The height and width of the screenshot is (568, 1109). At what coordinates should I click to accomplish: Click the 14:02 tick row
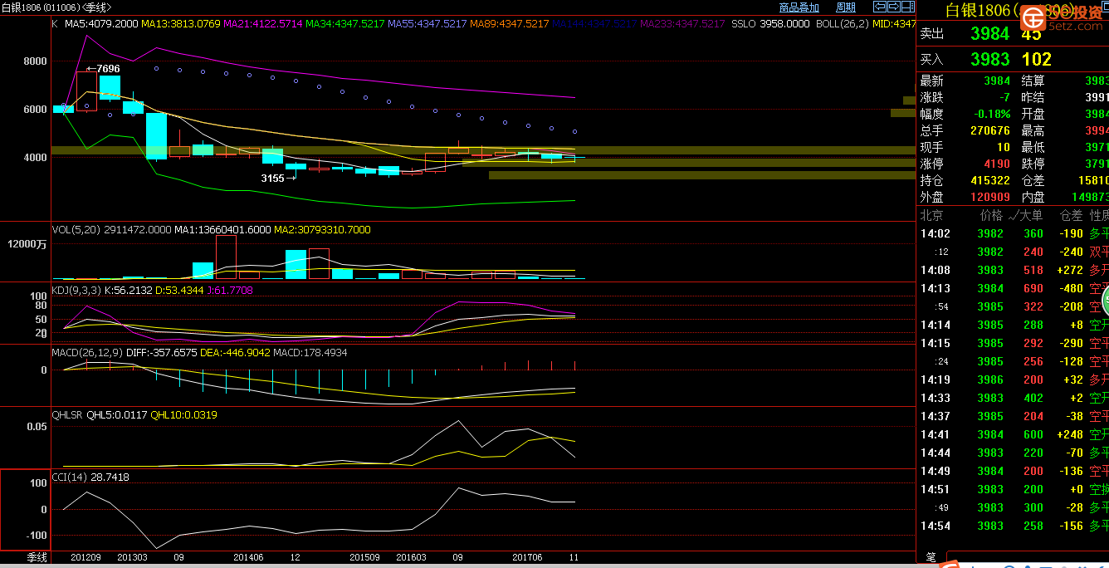(x=1013, y=233)
